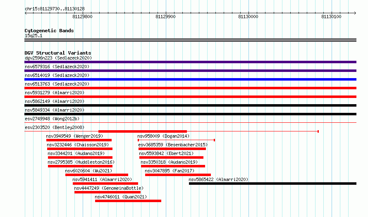Select the 15q25.1 band label
This screenshot has height=217, width=368.
tap(33, 36)
